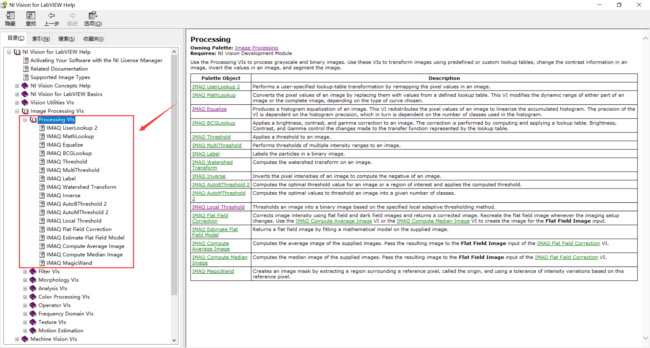650x348 pixels.
Task: Open the Options (选项) toolbar icon
Action: [x=93, y=16]
